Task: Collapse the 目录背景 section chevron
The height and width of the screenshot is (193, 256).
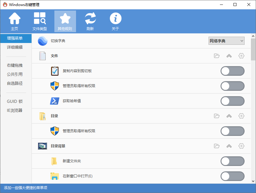Action: coord(229,146)
